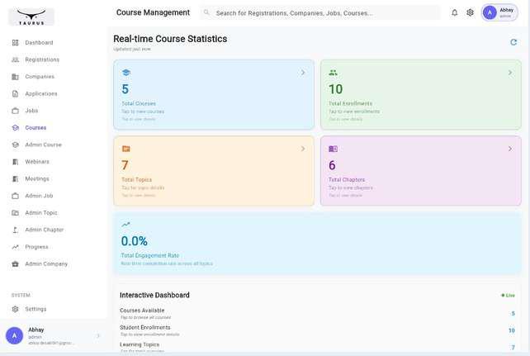Open the Dashboard sidebar icon
This screenshot has height=356, width=530.
pos(15,43)
